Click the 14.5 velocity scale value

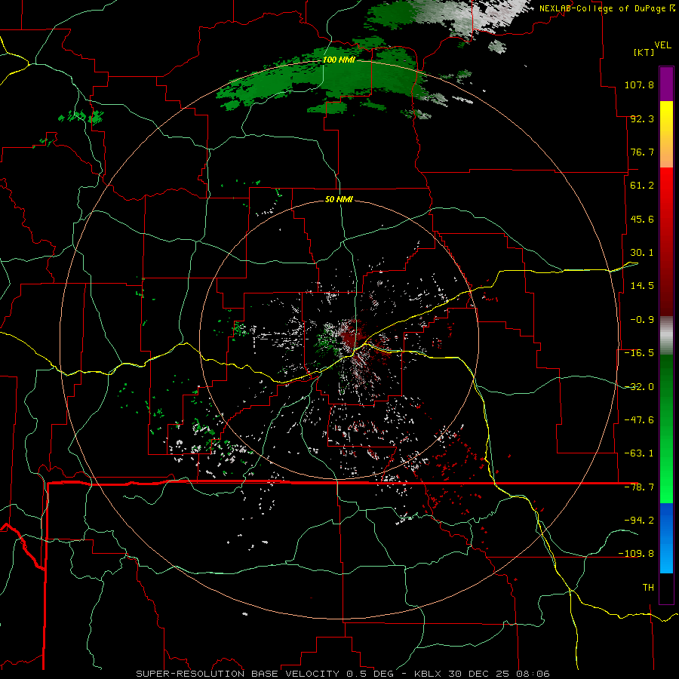pyautogui.click(x=642, y=286)
